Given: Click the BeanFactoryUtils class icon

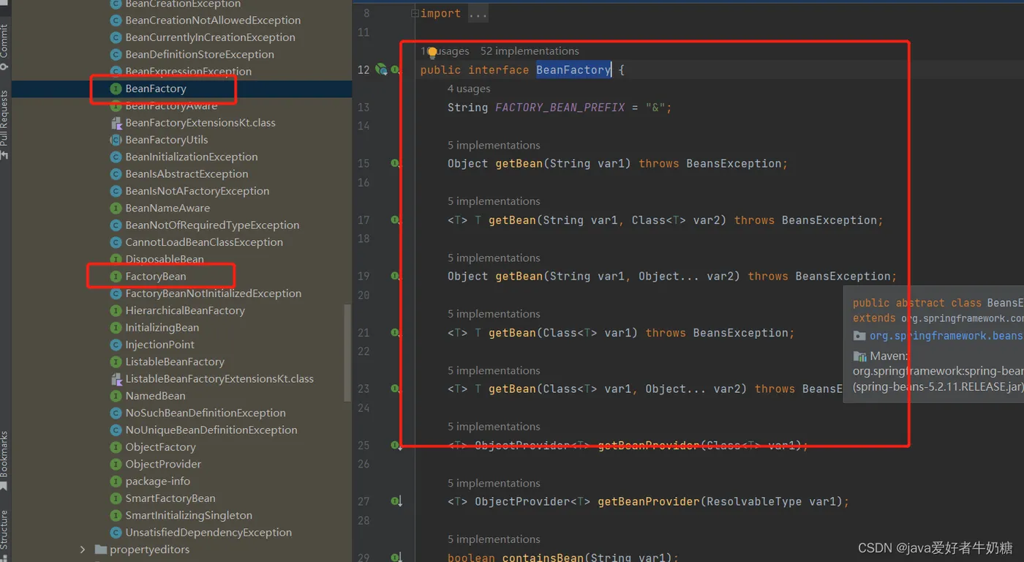Looking at the screenshot, I should click(116, 140).
